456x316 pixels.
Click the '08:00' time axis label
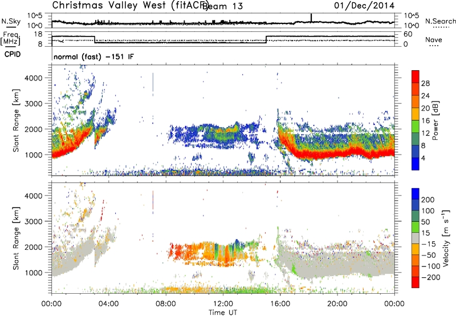tap(166, 304)
